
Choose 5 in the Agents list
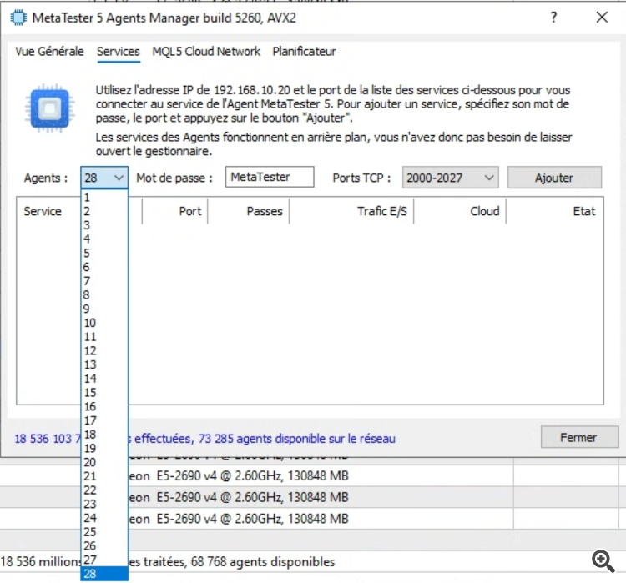(x=104, y=254)
